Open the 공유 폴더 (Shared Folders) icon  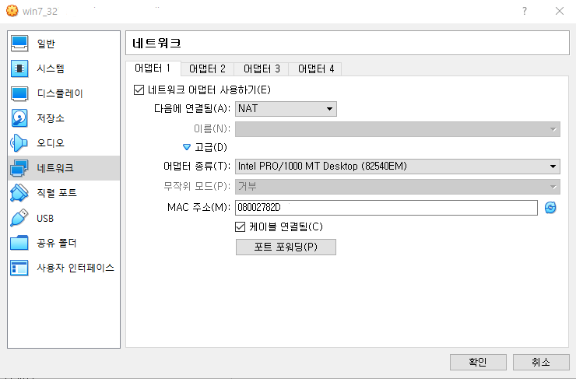click(20, 243)
